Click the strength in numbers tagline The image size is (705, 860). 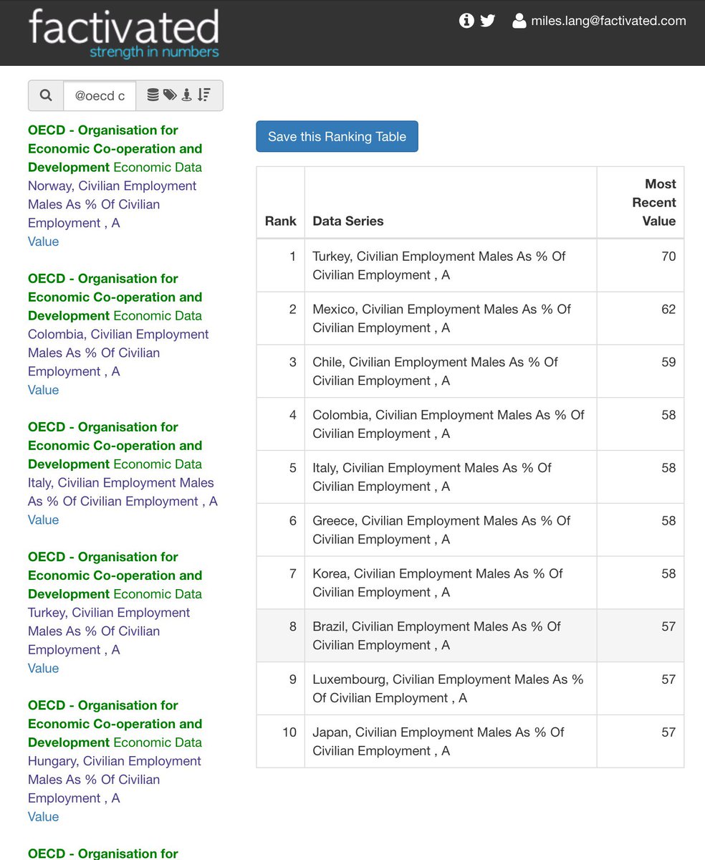coord(154,52)
